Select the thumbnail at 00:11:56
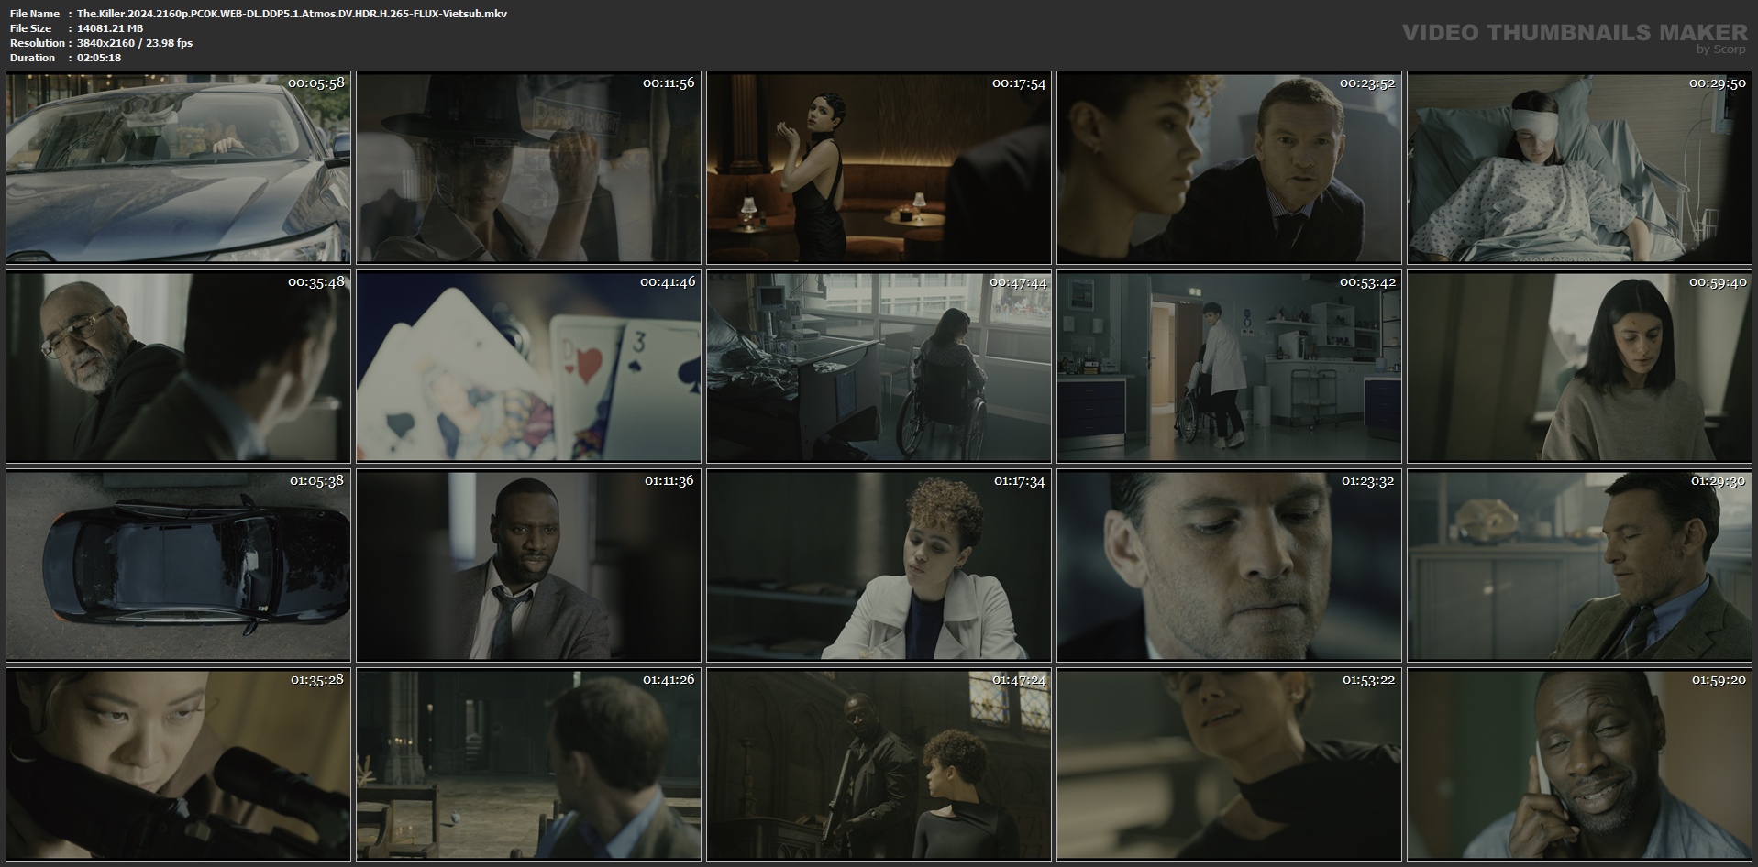The width and height of the screenshot is (1758, 867). (x=528, y=168)
